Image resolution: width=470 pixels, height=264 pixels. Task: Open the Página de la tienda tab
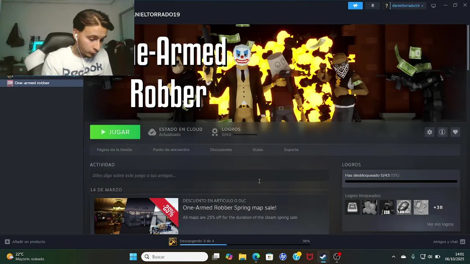pos(114,150)
